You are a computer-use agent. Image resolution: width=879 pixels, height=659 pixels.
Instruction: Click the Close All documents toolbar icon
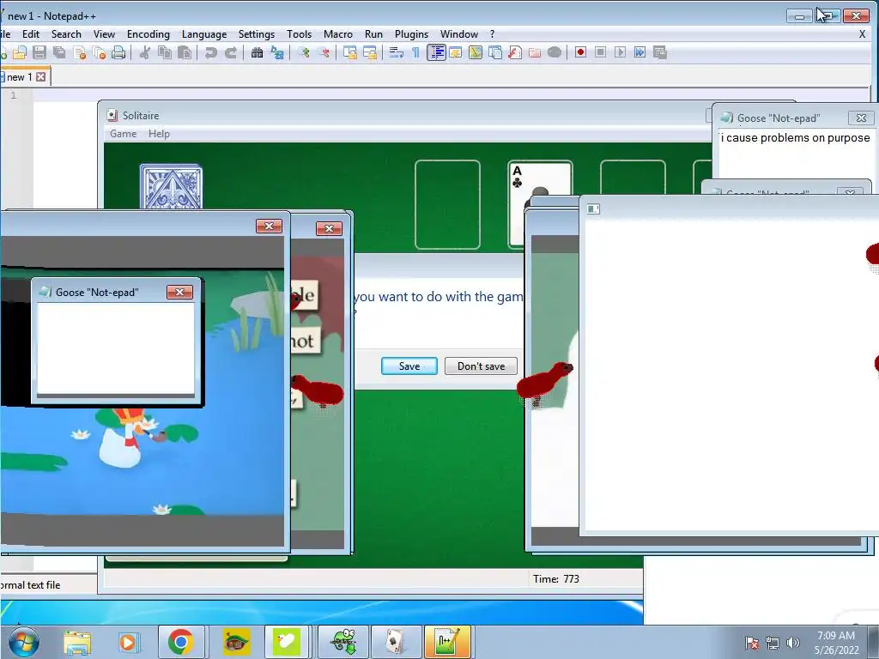tap(100, 52)
